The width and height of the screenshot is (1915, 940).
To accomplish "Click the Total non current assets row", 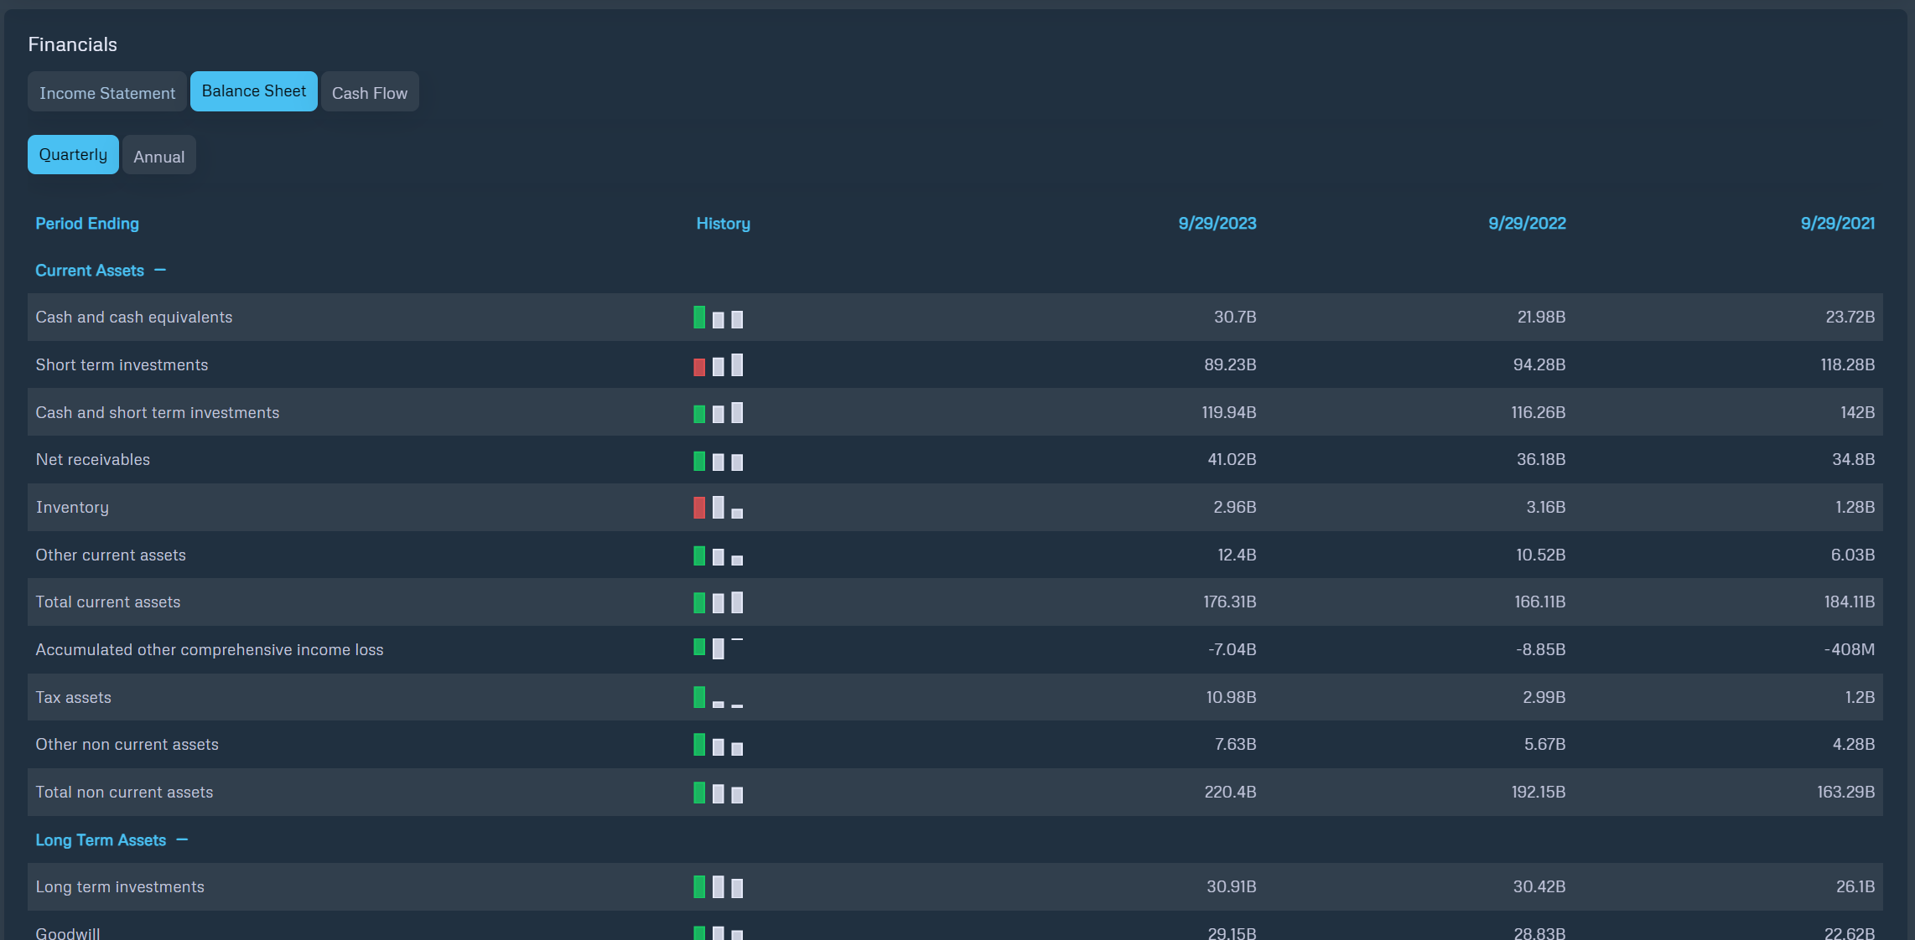I will (955, 792).
